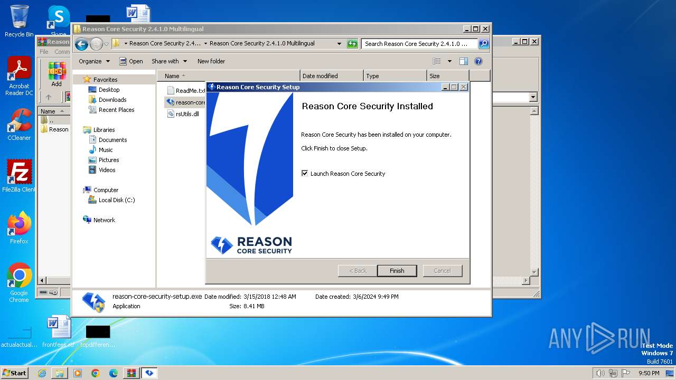
Task: Open Chrome from the taskbar
Action: [x=96, y=373]
